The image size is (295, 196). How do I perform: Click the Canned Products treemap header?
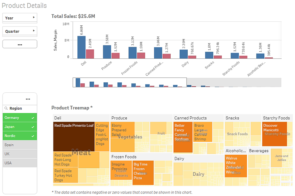coord(191,118)
